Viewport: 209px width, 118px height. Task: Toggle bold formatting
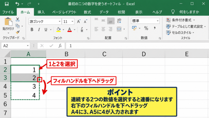32,29
